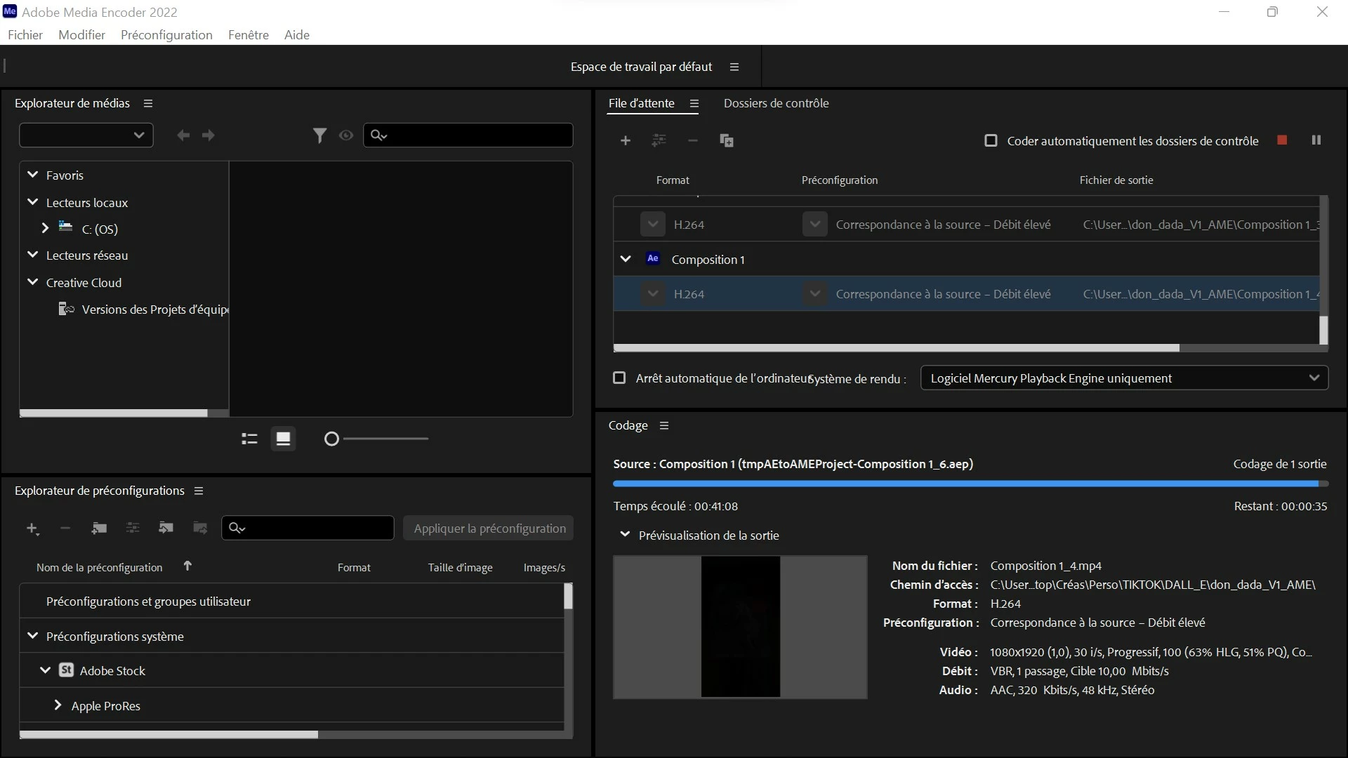The height and width of the screenshot is (758, 1348).
Task: Open the Préconfiguration menu
Action: pyautogui.click(x=166, y=35)
